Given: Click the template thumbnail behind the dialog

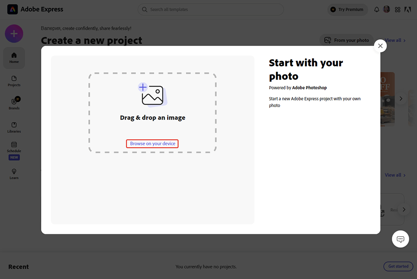Looking at the screenshot, I should (x=387, y=99).
